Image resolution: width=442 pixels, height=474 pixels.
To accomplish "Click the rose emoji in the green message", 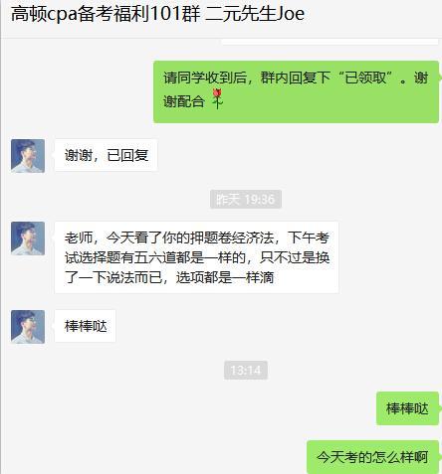I will [217, 98].
